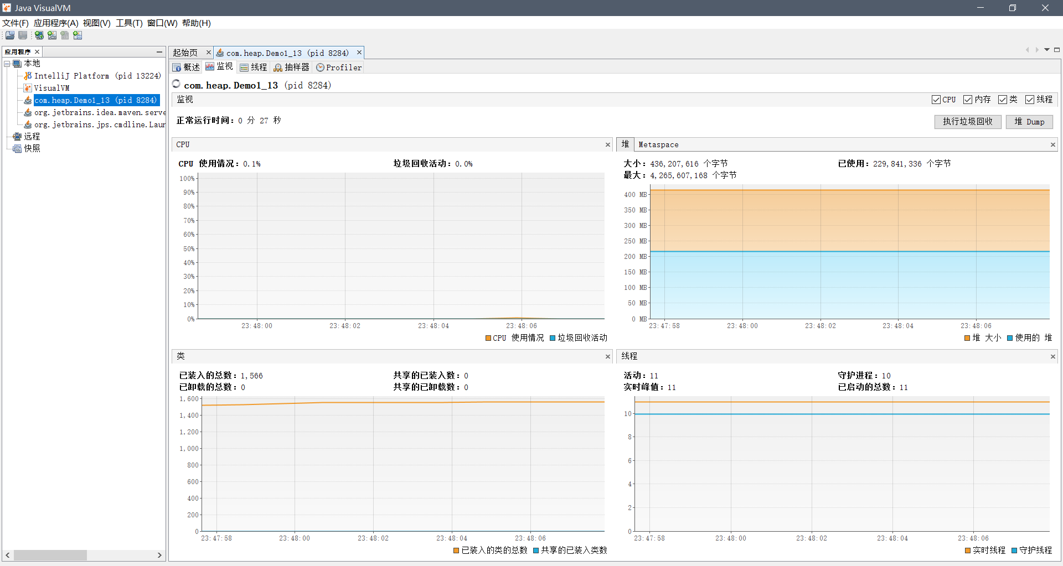This screenshot has height=566, width=1063.
Task: Click orange CPU 使用情况 legend swatch
Action: 488,338
